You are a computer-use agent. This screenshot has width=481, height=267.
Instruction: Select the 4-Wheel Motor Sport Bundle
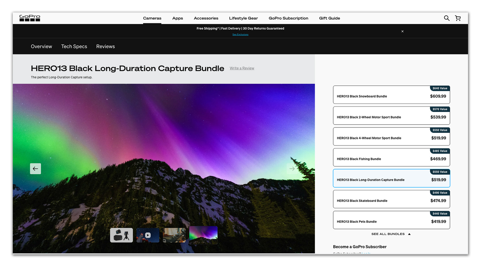click(x=391, y=136)
